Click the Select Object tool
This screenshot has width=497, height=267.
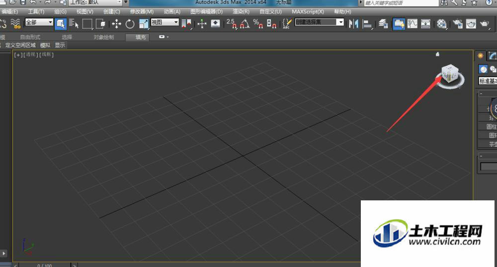point(61,24)
